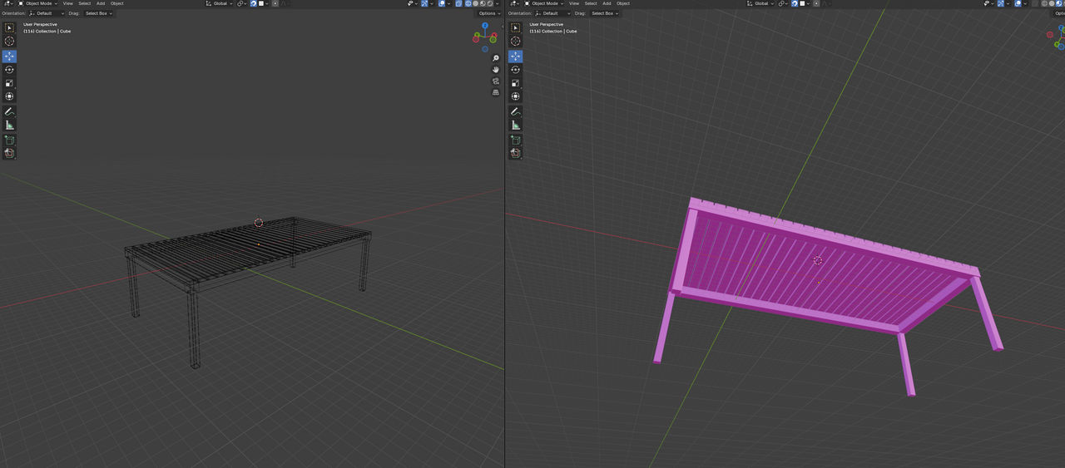This screenshot has width=1065, height=468.
Task: Click the Add Cube tool in left viewport
Action: (x=9, y=140)
